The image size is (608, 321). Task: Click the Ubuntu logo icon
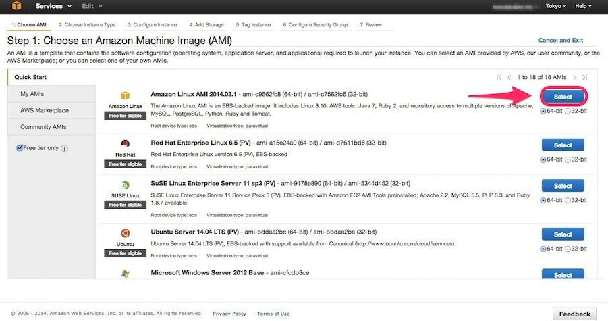[x=125, y=232]
